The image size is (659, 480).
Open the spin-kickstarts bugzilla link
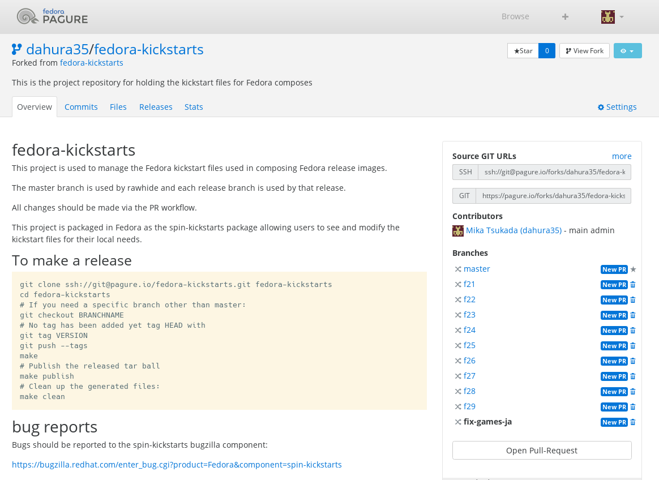point(177,465)
